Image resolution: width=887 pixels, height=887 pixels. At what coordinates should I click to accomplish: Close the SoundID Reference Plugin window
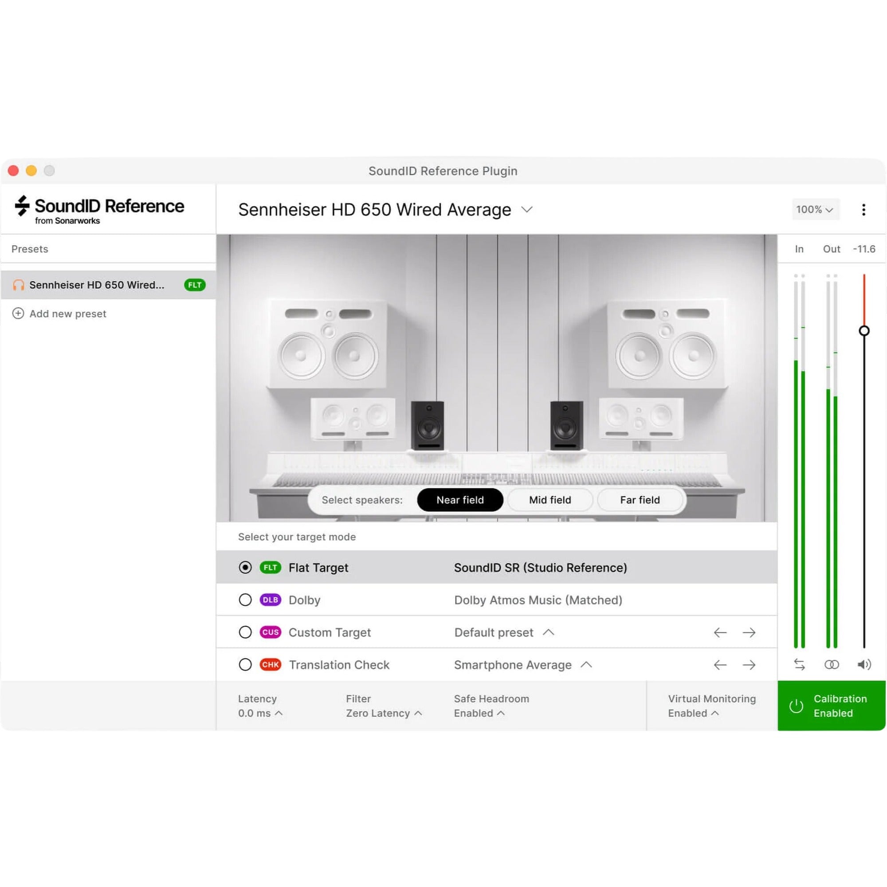tap(13, 171)
